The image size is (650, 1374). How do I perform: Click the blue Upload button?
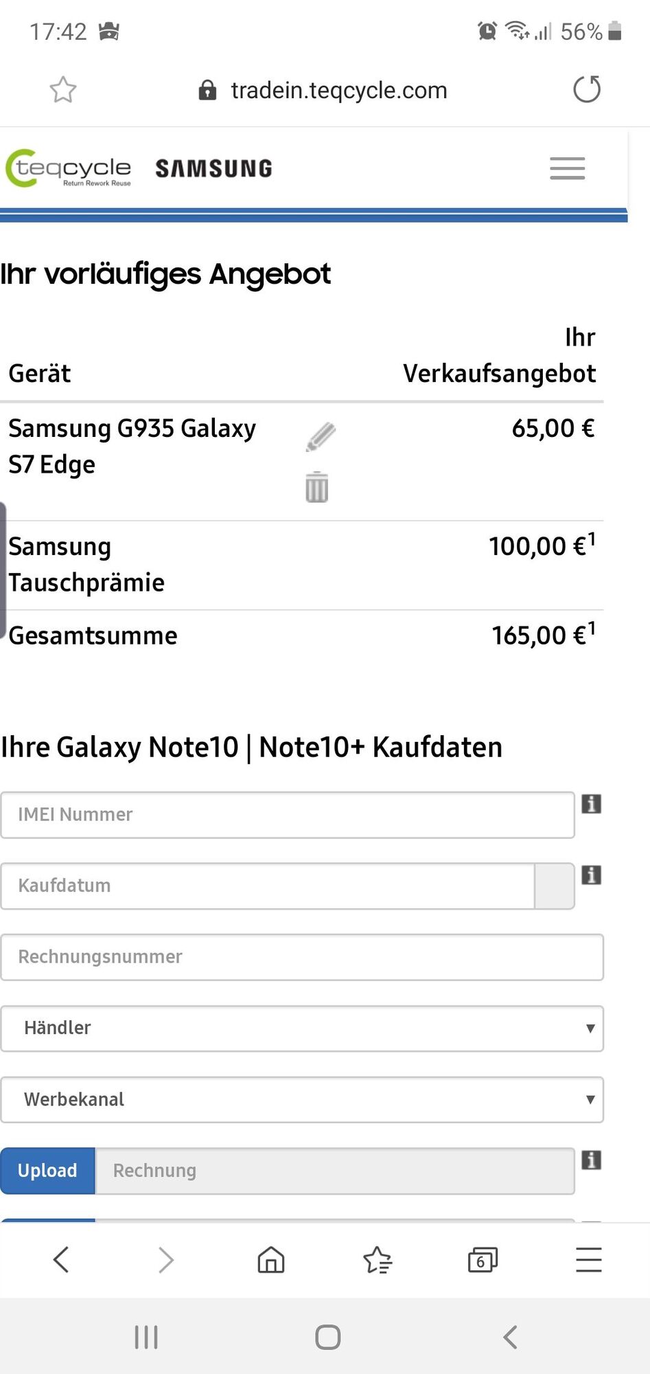(x=47, y=1171)
